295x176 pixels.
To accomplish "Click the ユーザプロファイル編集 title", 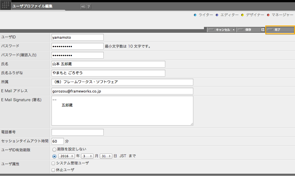I will pyautogui.click(x=32, y=6).
